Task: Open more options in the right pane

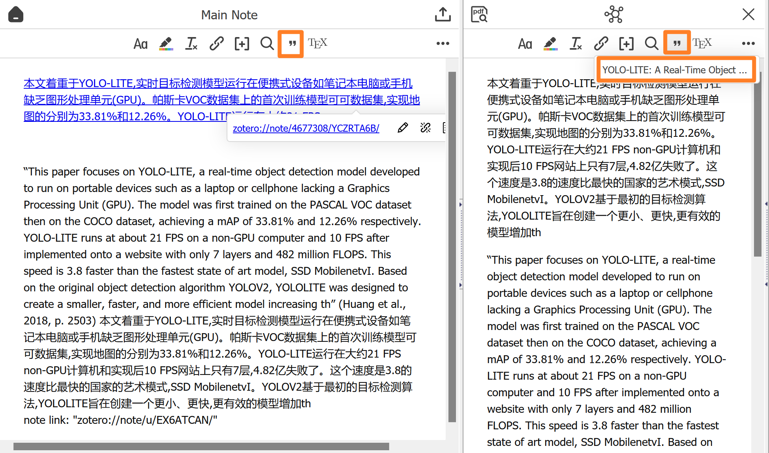Action: [x=748, y=44]
